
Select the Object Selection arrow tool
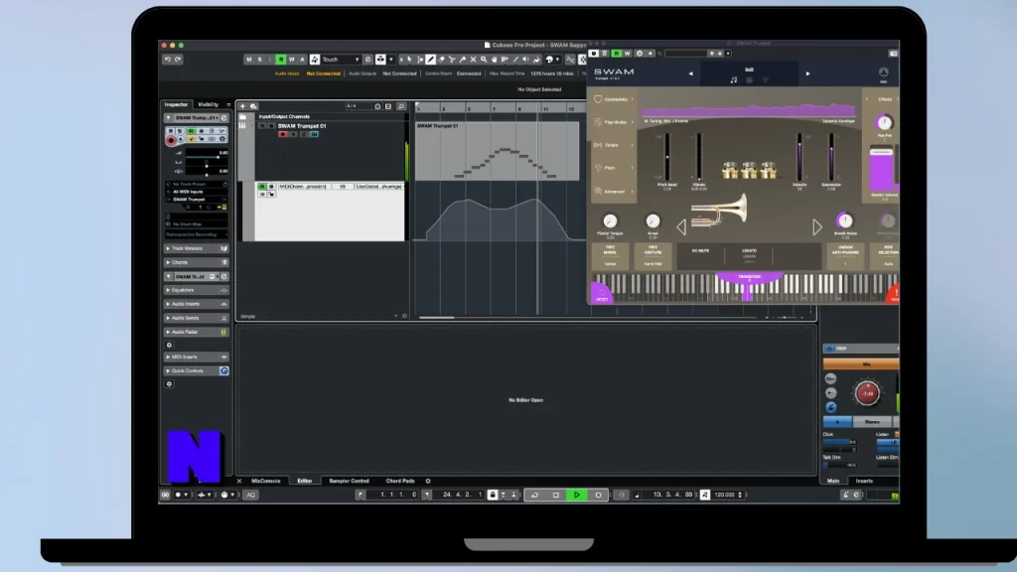409,59
